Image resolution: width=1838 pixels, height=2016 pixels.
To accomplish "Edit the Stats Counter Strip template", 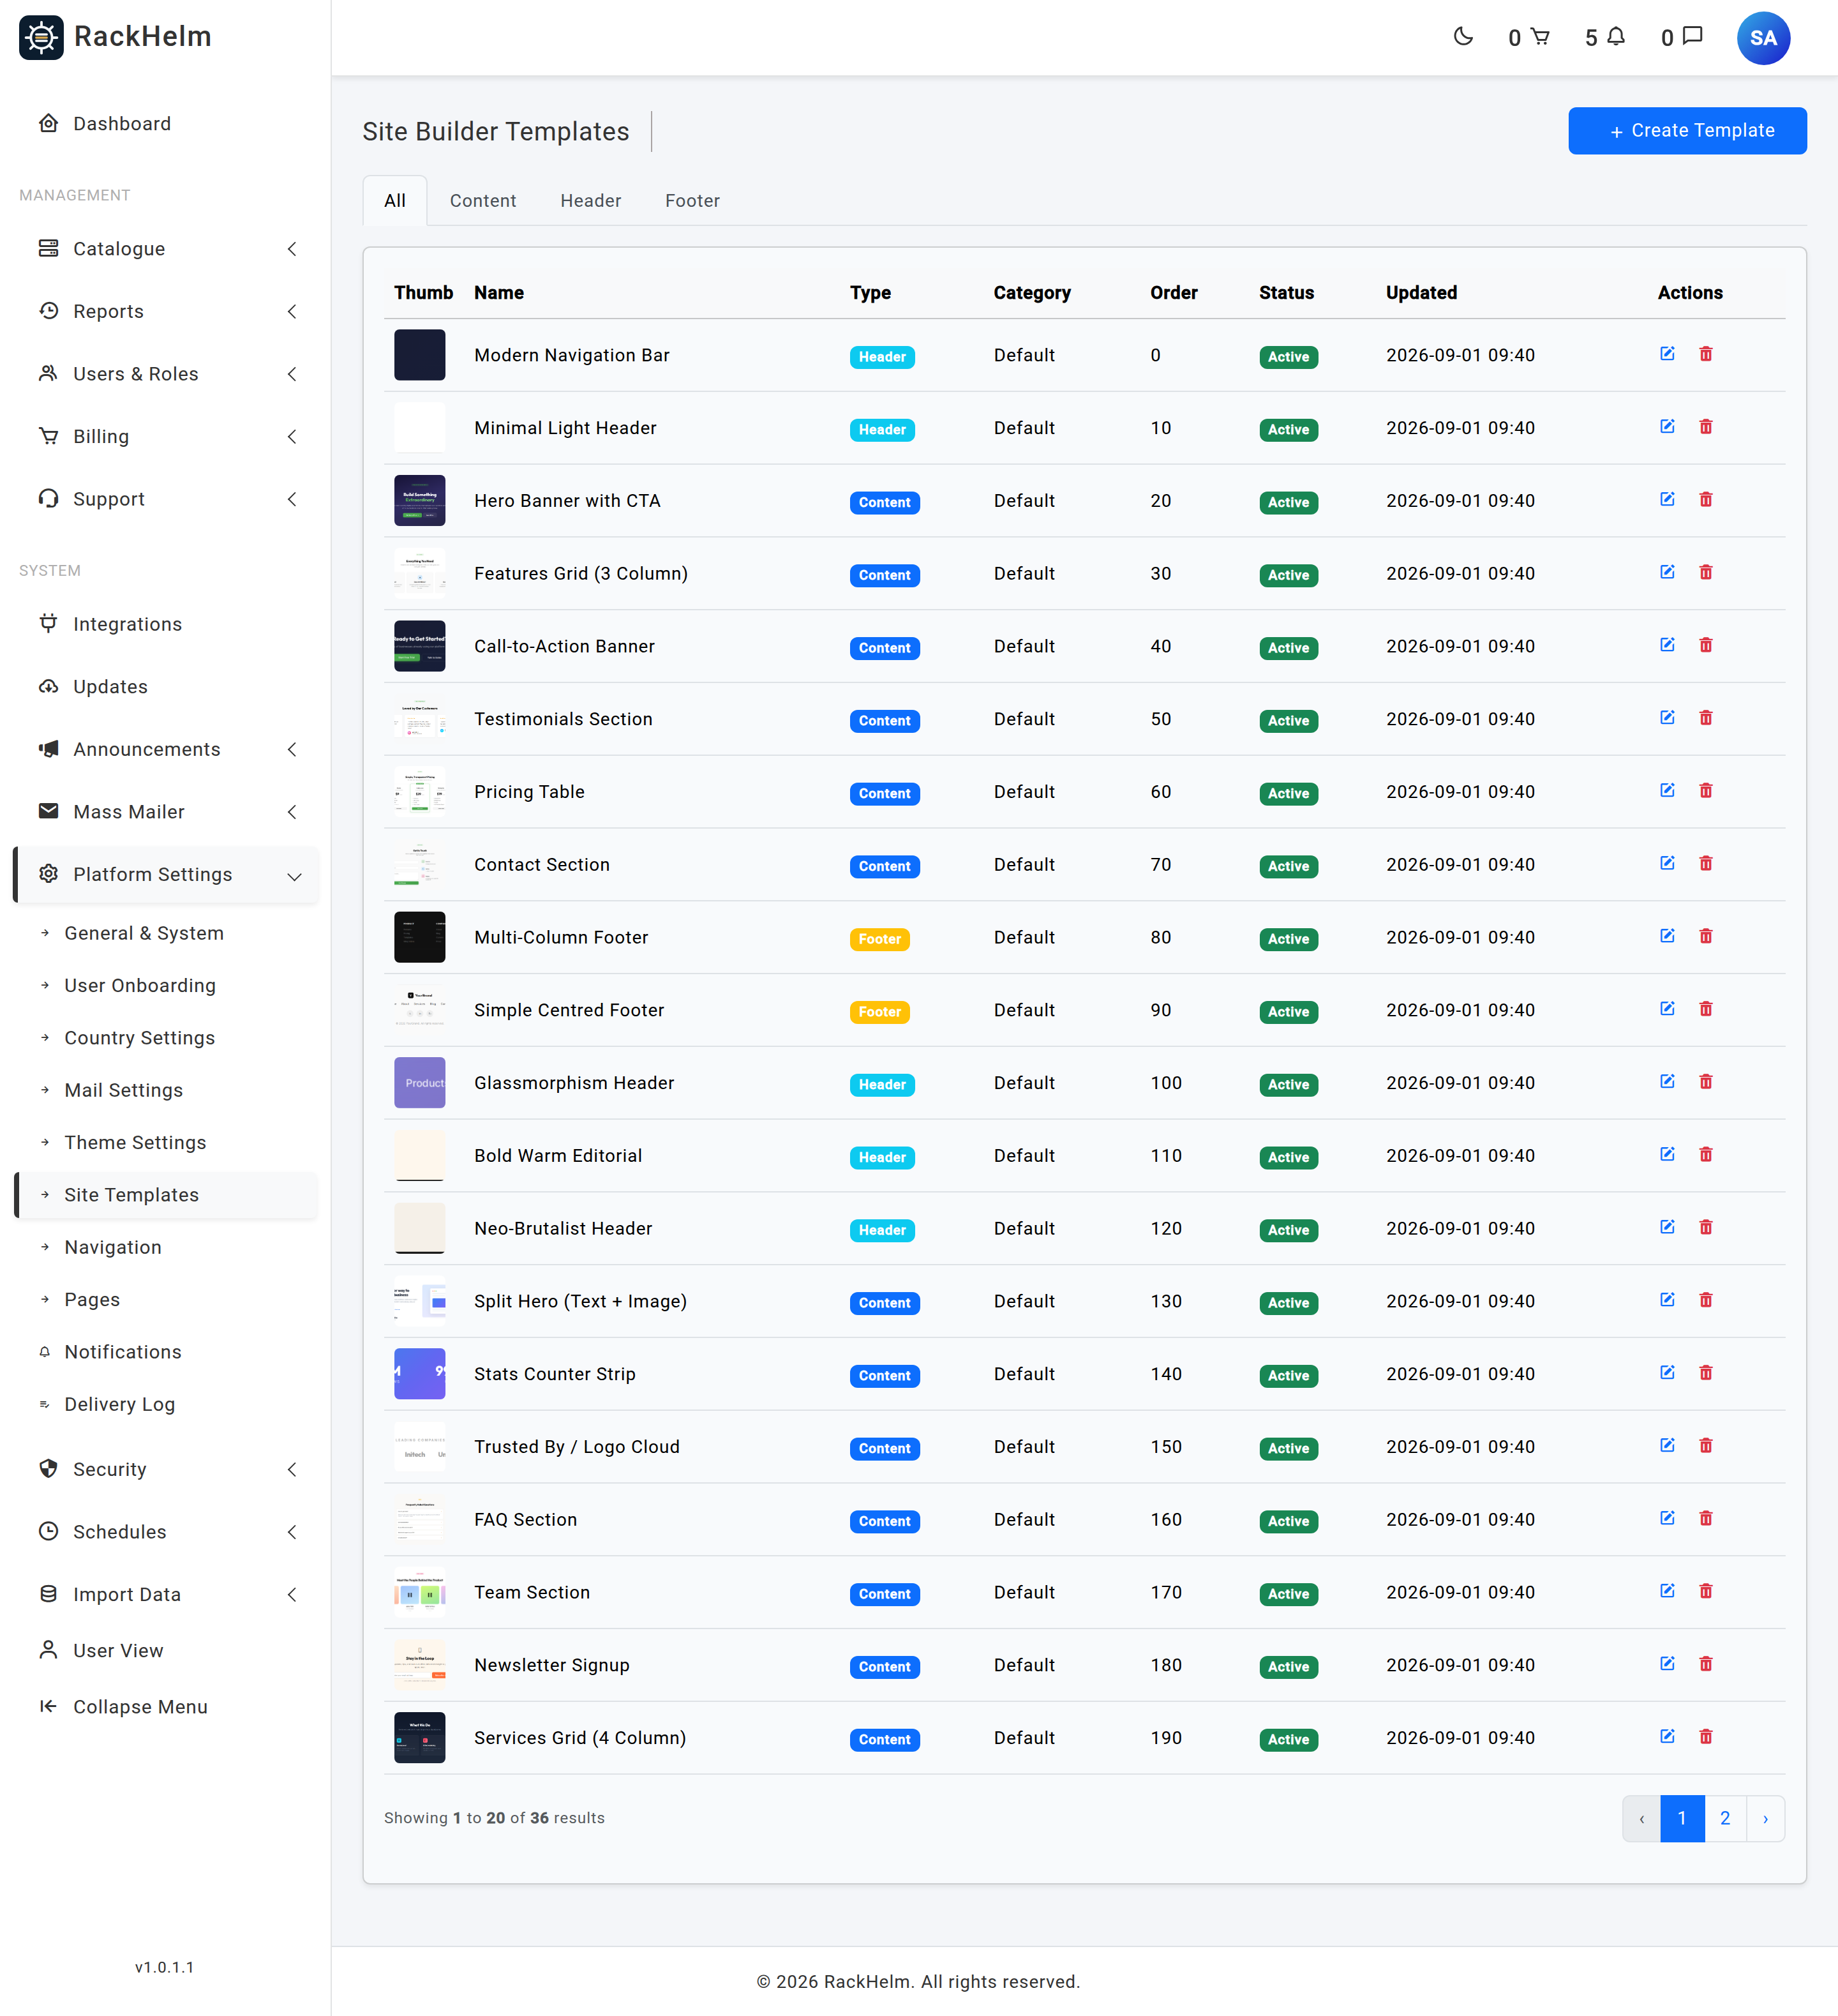I will pyautogui.click(x=1667, y=1373).
